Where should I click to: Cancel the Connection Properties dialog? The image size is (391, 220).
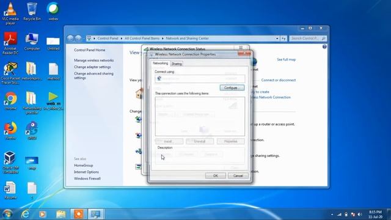238,175
